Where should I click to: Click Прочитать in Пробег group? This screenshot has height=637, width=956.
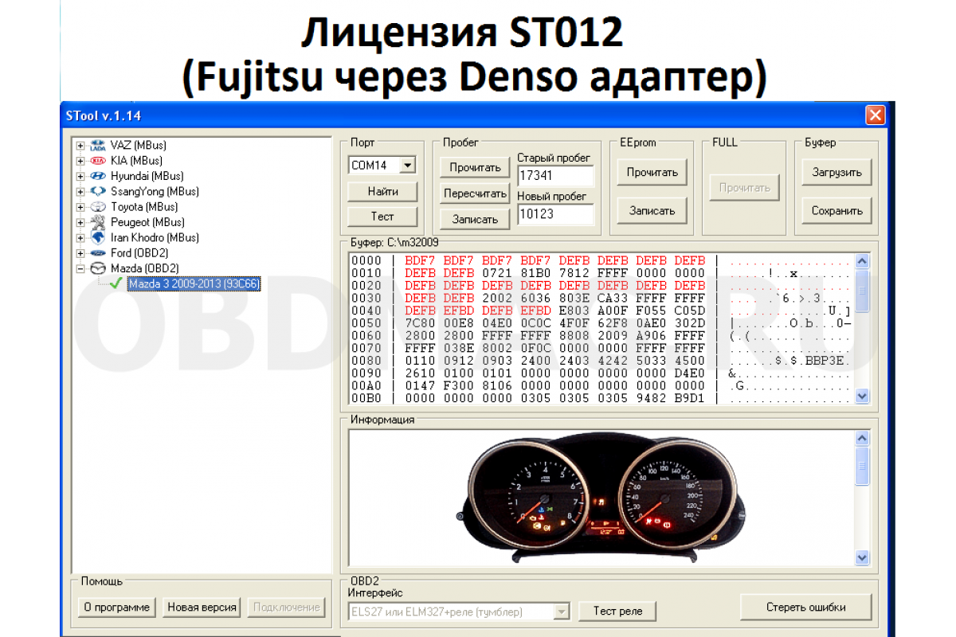click(x=475, y=167)
